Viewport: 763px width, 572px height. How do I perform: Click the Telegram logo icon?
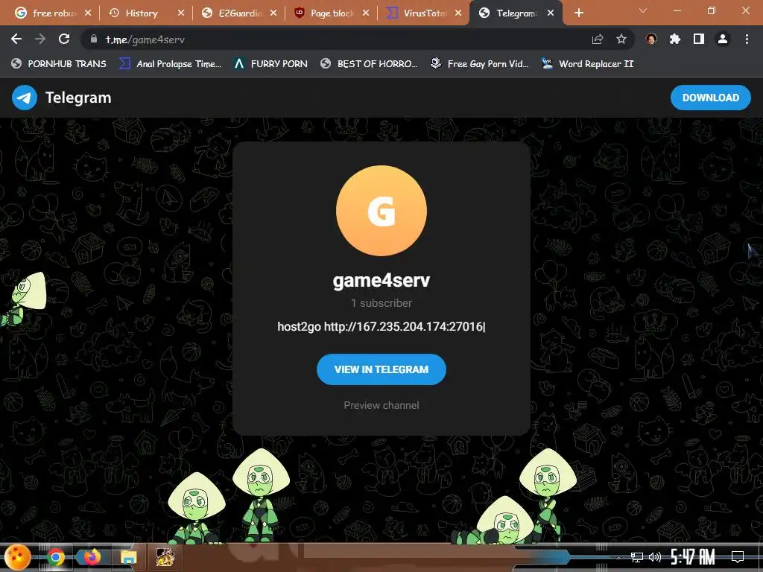(25, 98)
